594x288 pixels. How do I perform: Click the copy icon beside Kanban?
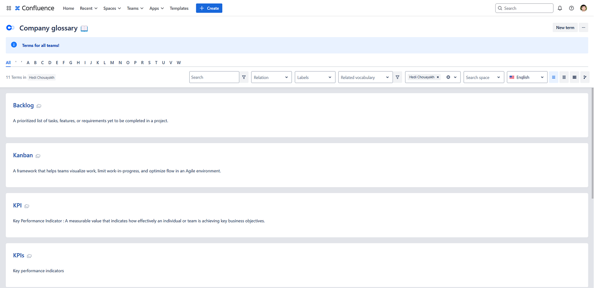(x=38, y=156)
